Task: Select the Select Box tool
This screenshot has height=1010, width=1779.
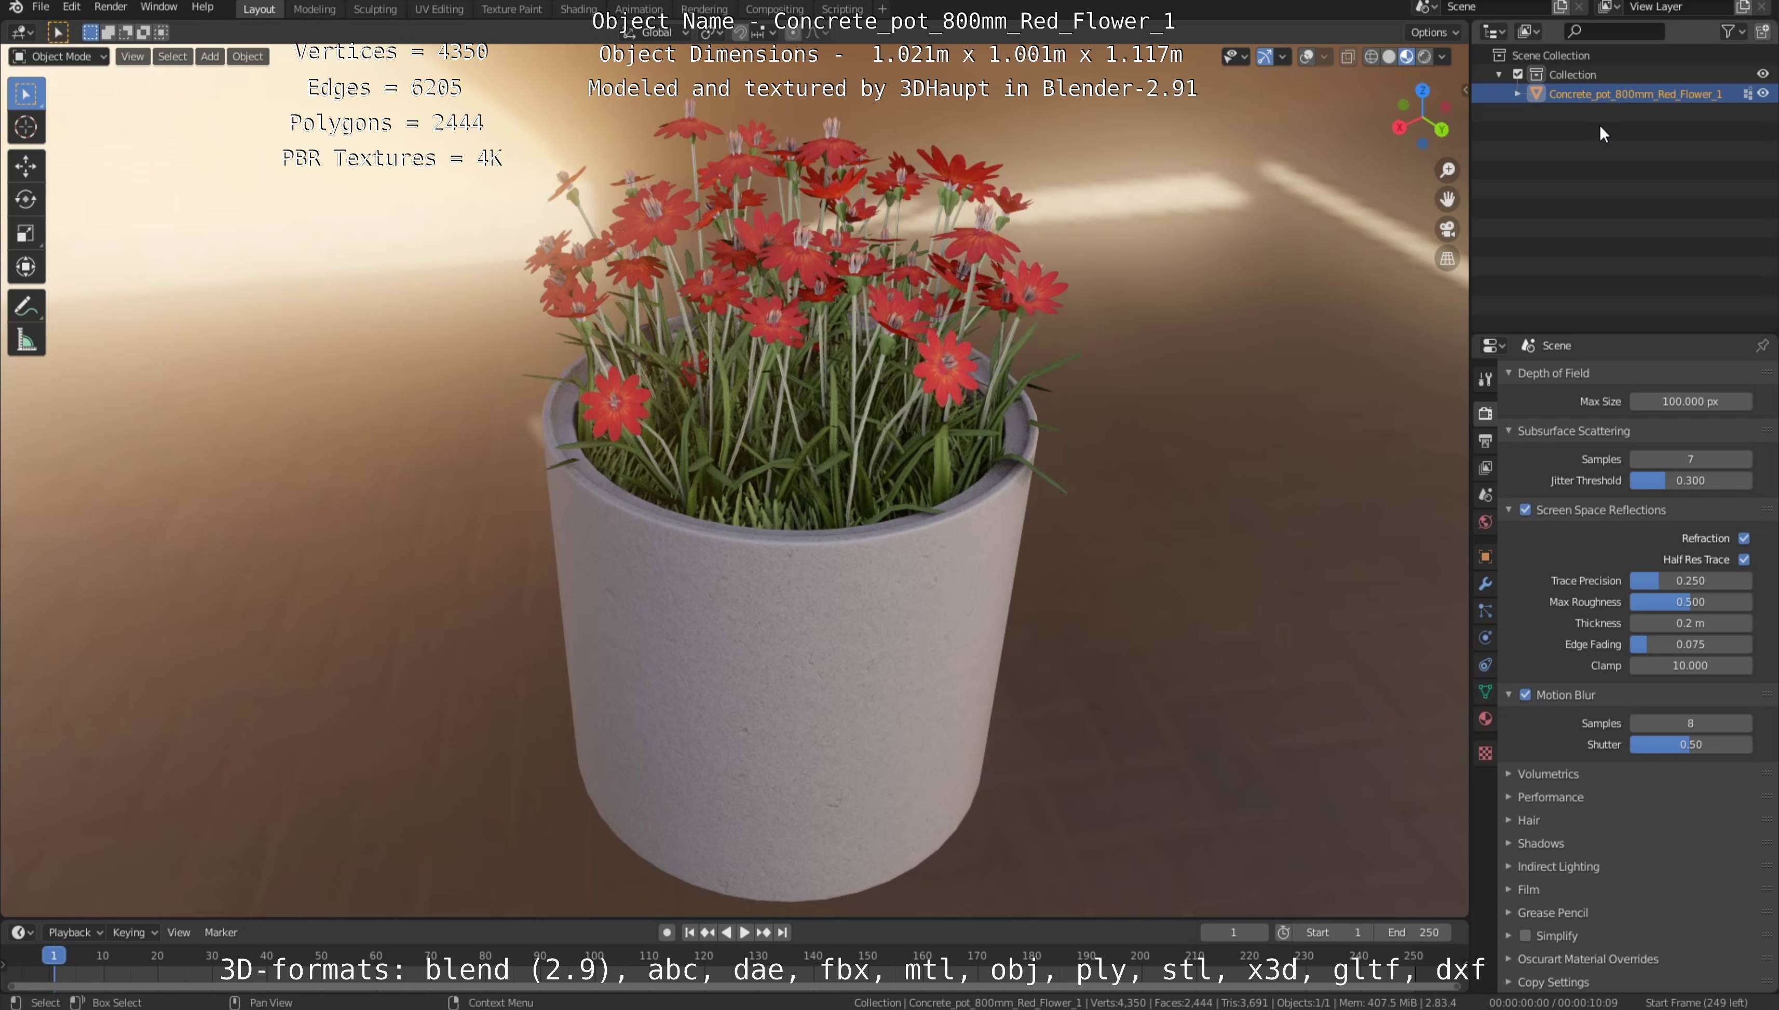Action: 25,93
